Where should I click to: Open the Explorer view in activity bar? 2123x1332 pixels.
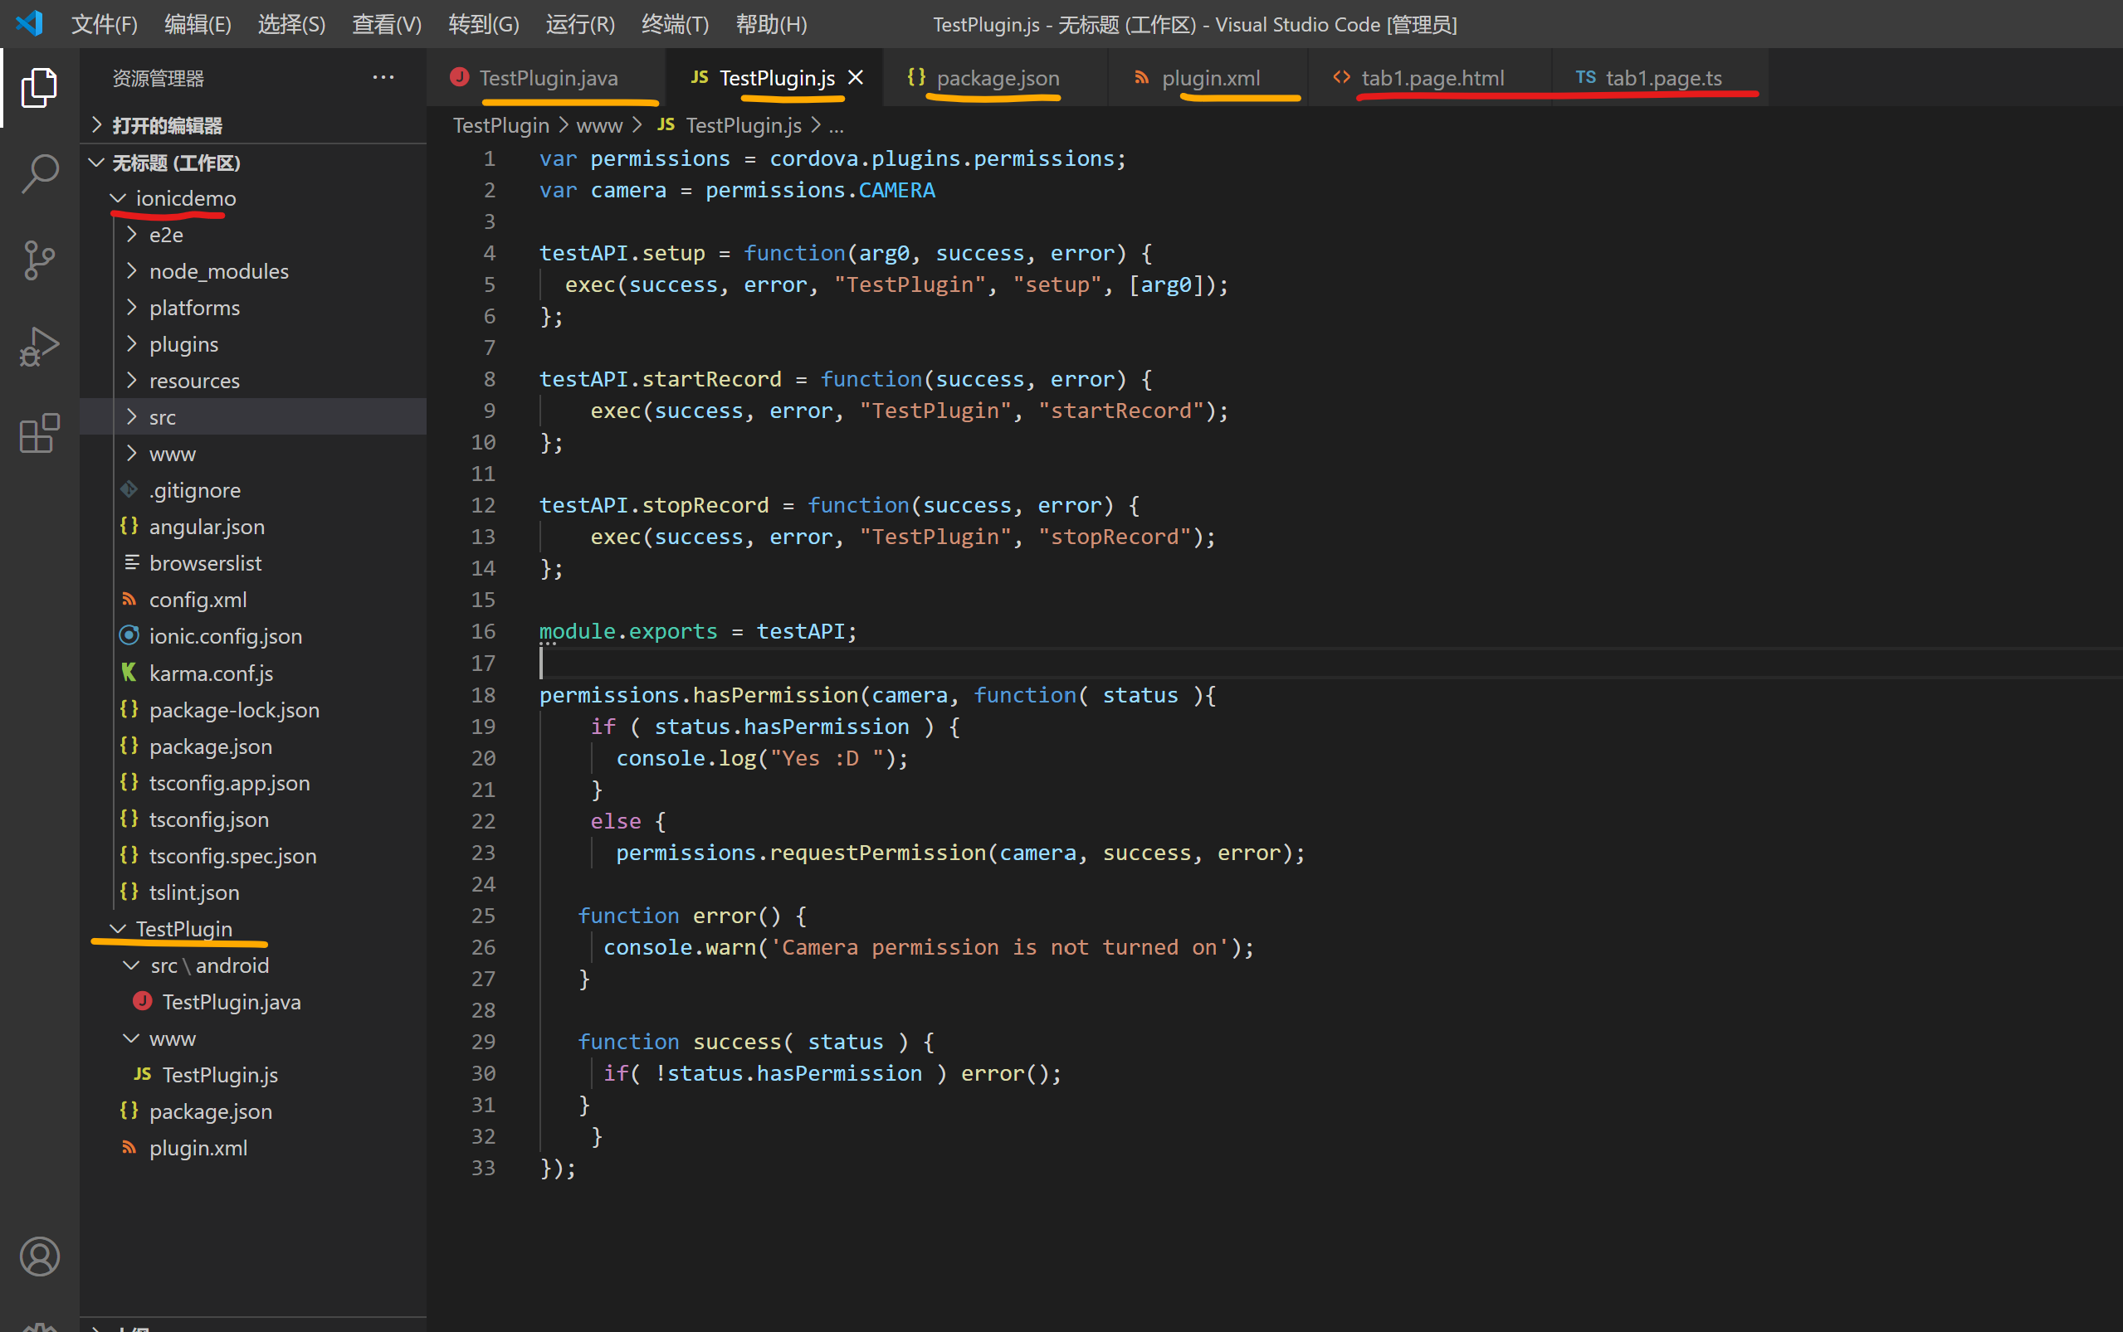pos(39,87)
